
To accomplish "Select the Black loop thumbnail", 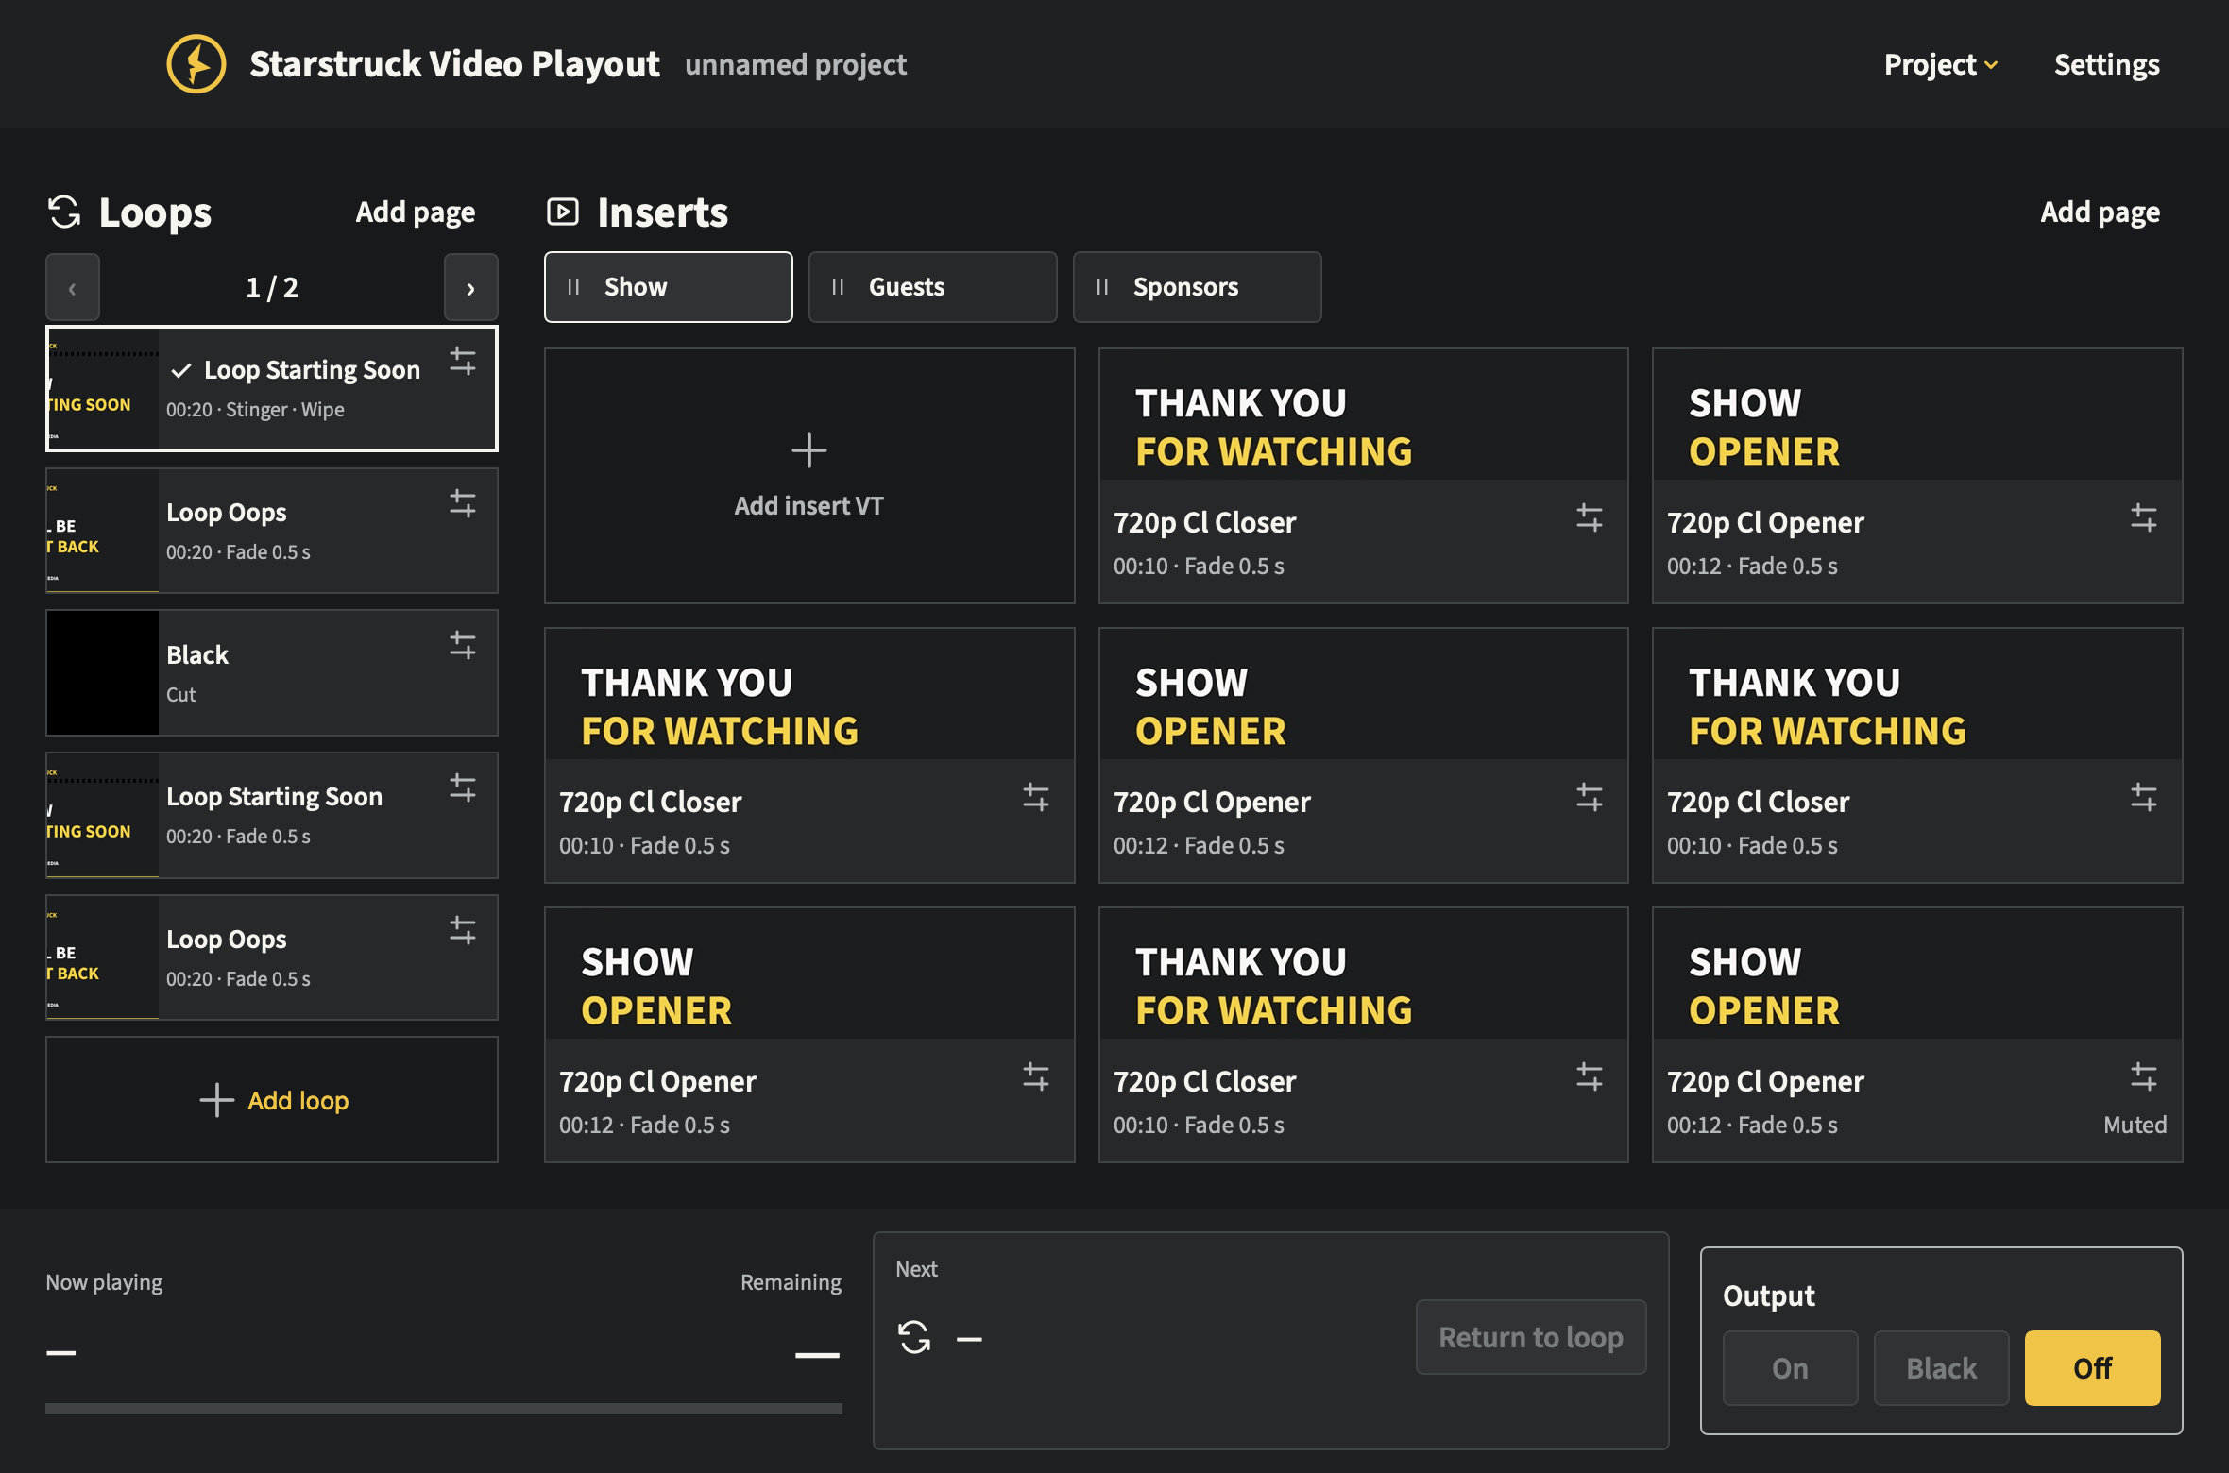I will (103, 673).
